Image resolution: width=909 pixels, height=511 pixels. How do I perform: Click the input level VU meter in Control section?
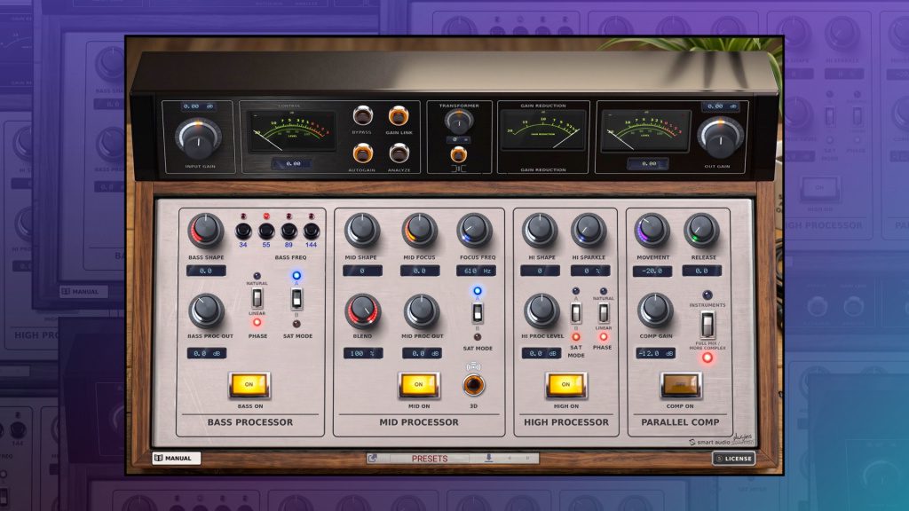click(291, 132)
